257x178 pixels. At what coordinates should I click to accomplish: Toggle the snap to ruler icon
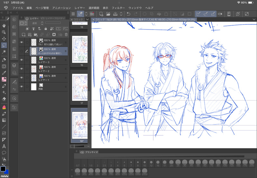click(198, 14)
